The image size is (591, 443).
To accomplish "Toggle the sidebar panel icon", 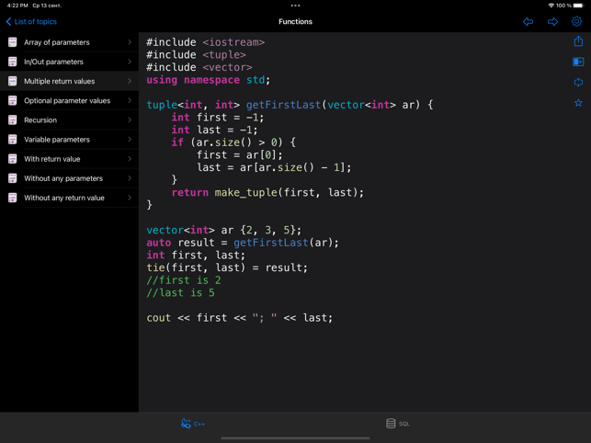I will [x=578, y=62].
